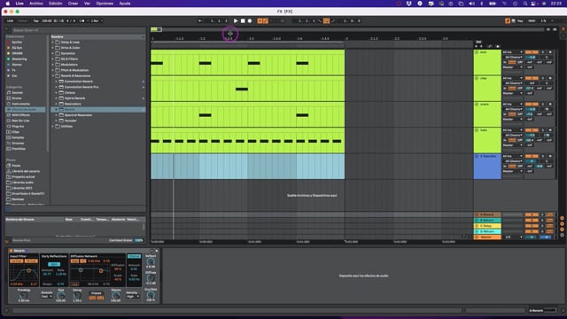Adjust the Reverb Decay knob
Viewport: 567px width, 319px height.
point(77,295)
